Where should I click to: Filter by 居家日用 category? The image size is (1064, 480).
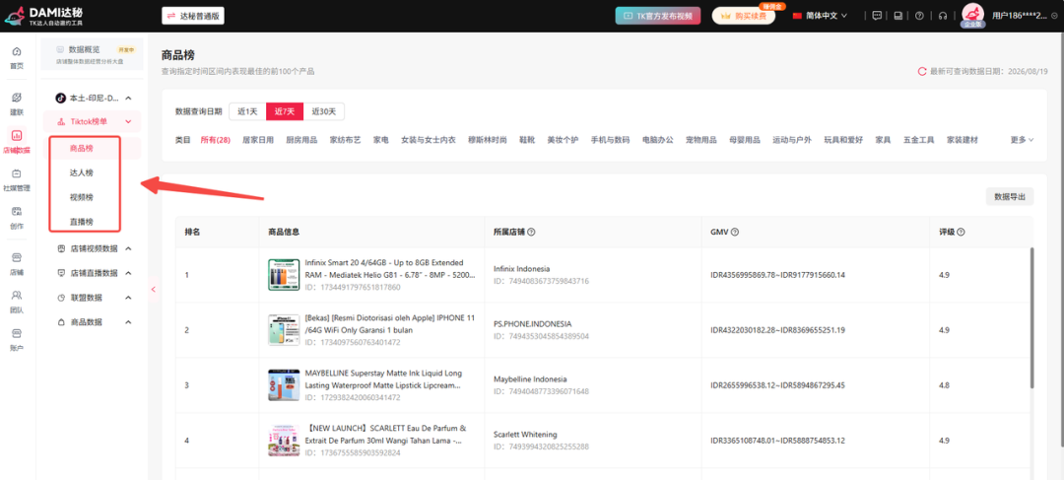(258, 140)
